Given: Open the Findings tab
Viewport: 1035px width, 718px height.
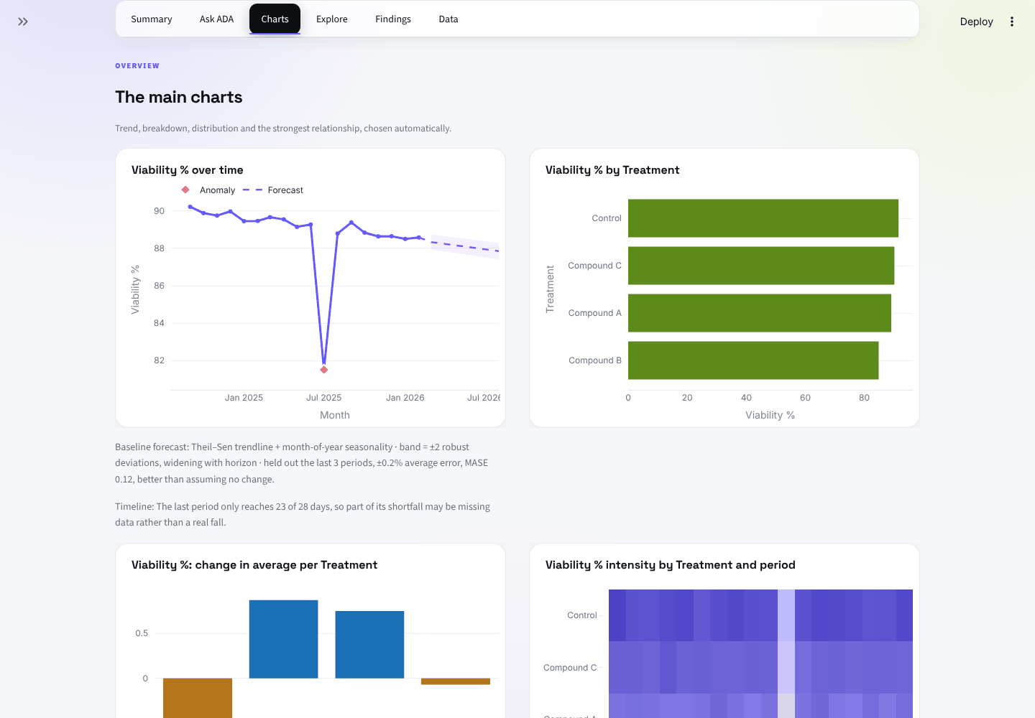Looking at the screenshot, I should tap(393, 19).
